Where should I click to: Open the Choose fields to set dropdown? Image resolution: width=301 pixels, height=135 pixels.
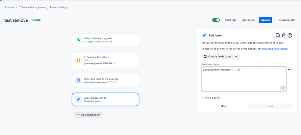tap(221, 56)
